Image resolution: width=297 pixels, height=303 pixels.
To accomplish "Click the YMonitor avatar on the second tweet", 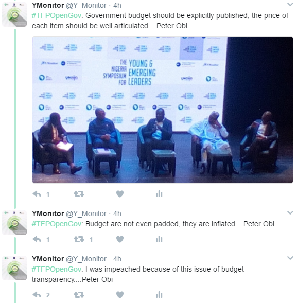I will (14, 223).
